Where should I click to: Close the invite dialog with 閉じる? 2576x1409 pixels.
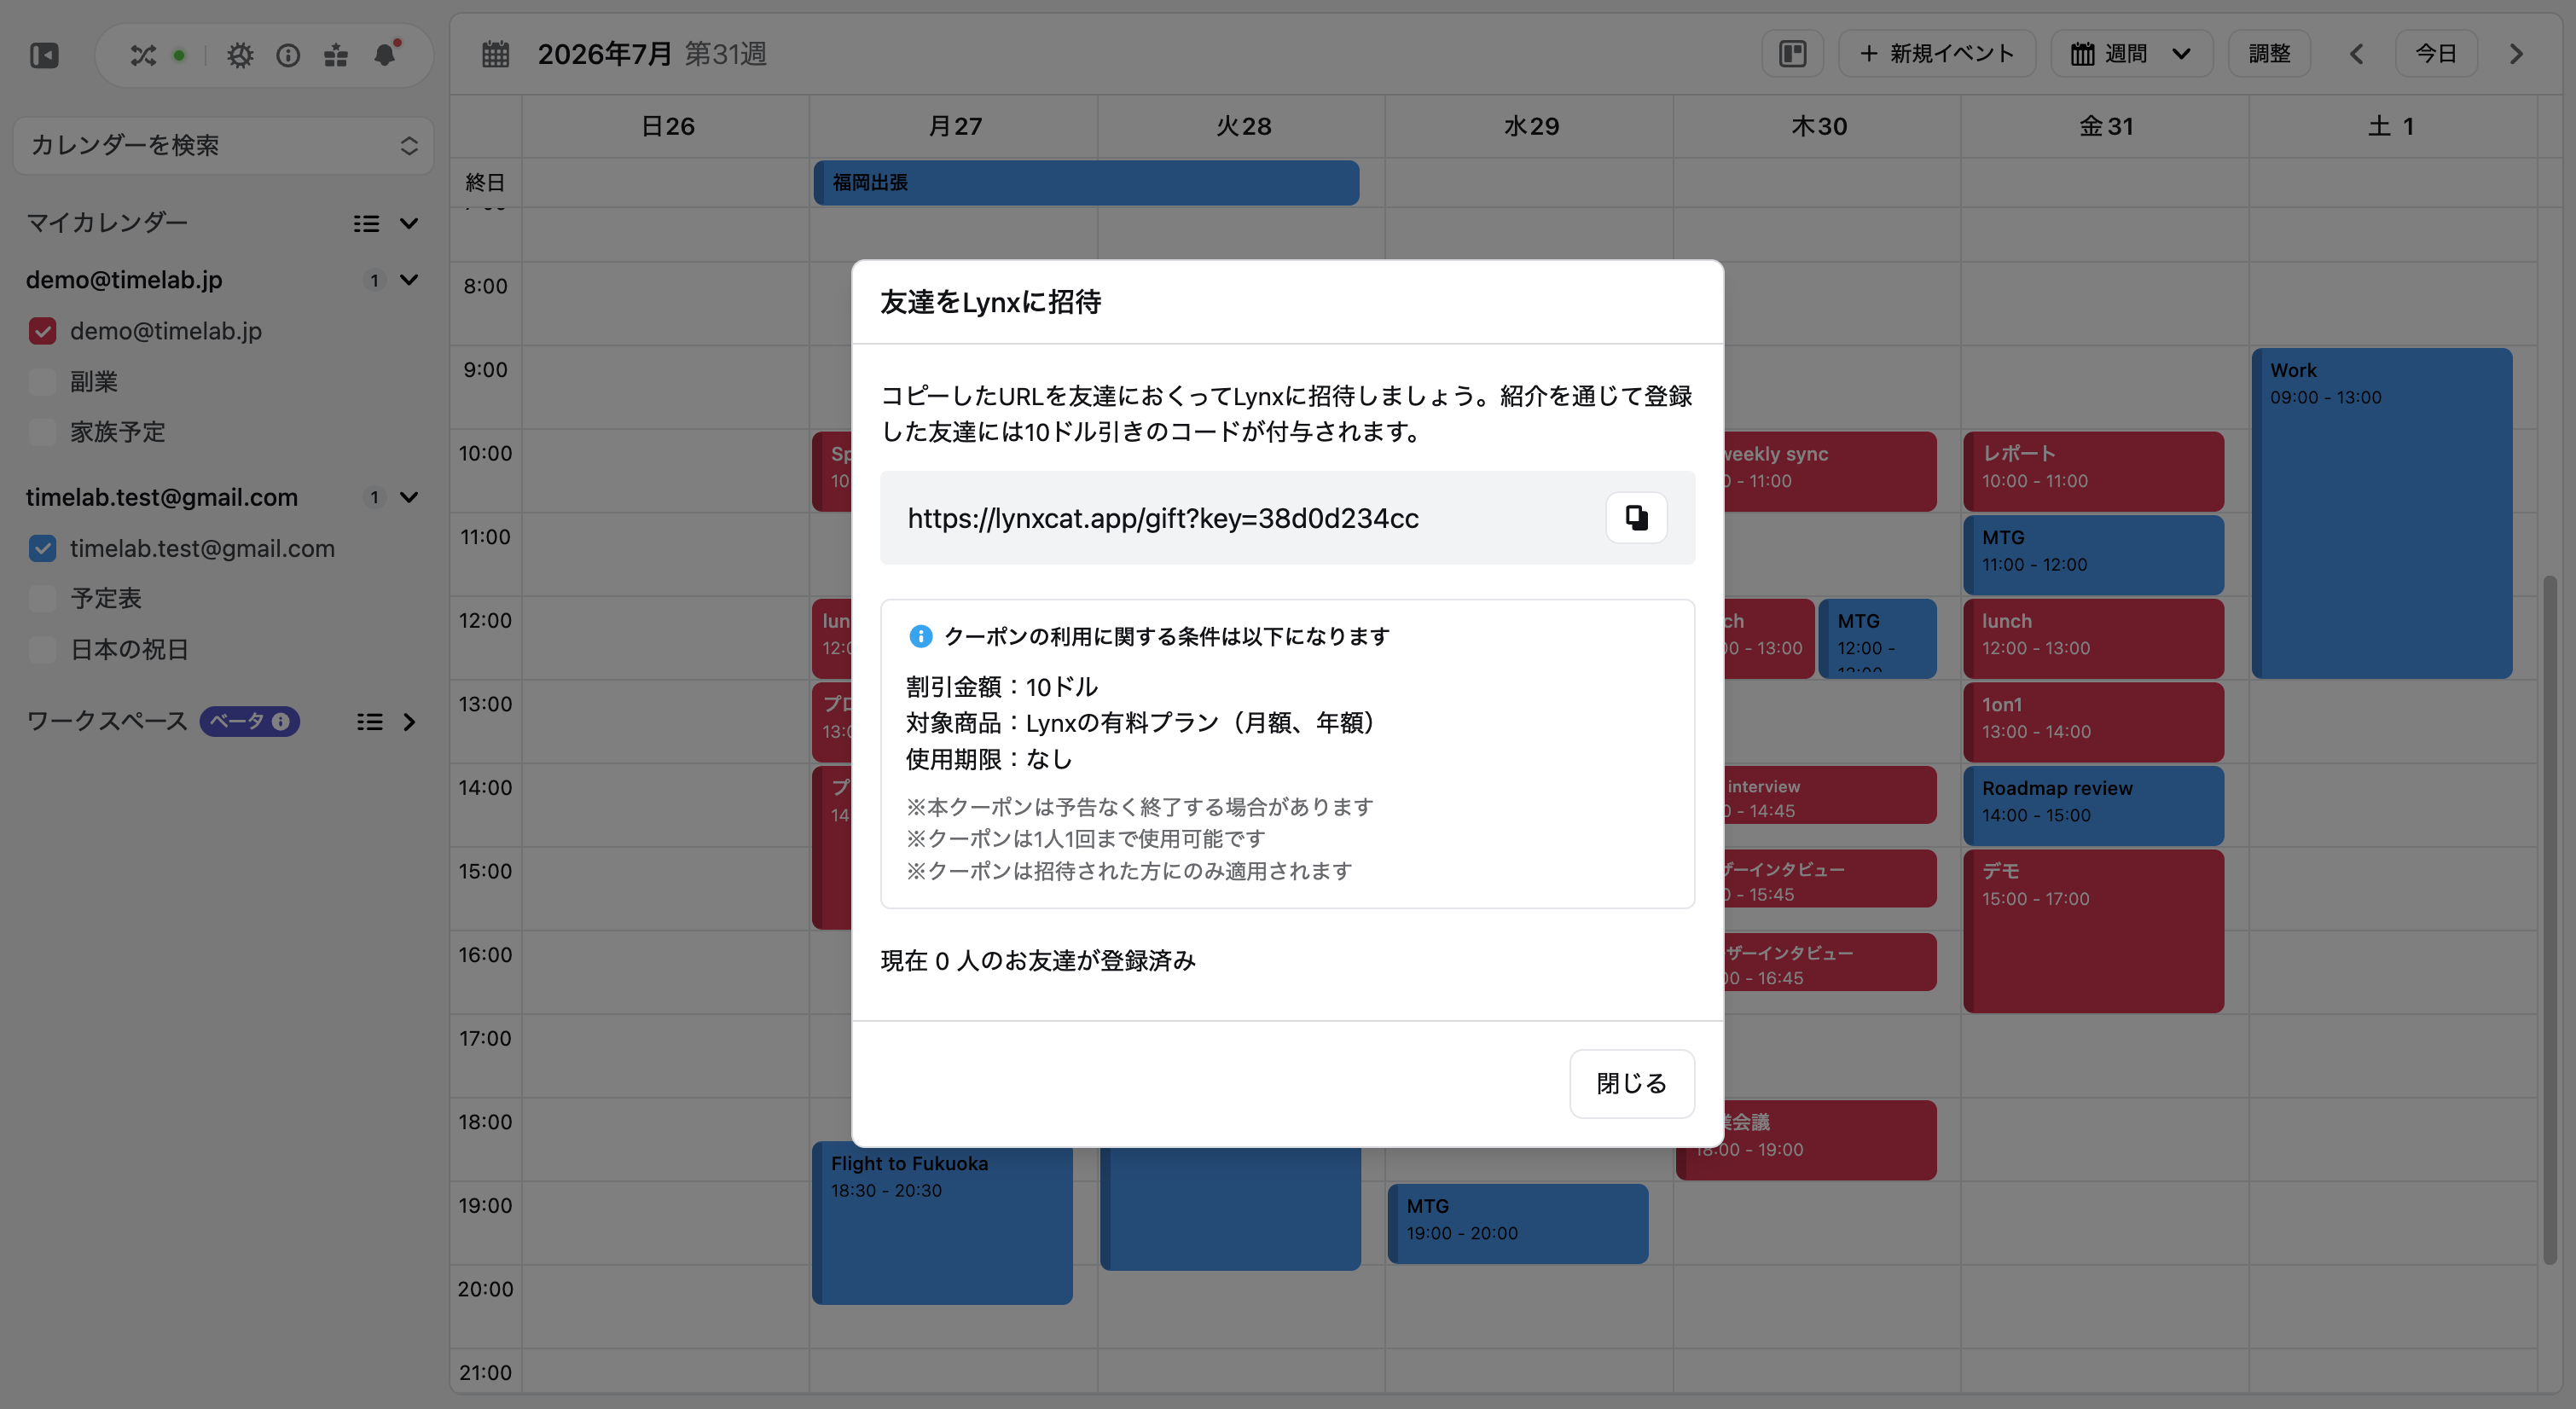click(1632, 1083)
